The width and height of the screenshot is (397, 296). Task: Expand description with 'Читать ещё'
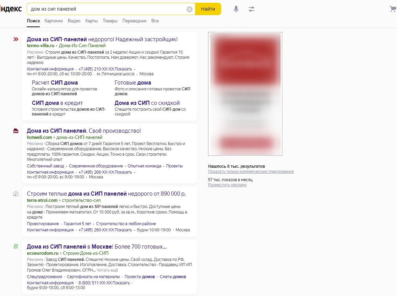[107, 270]
